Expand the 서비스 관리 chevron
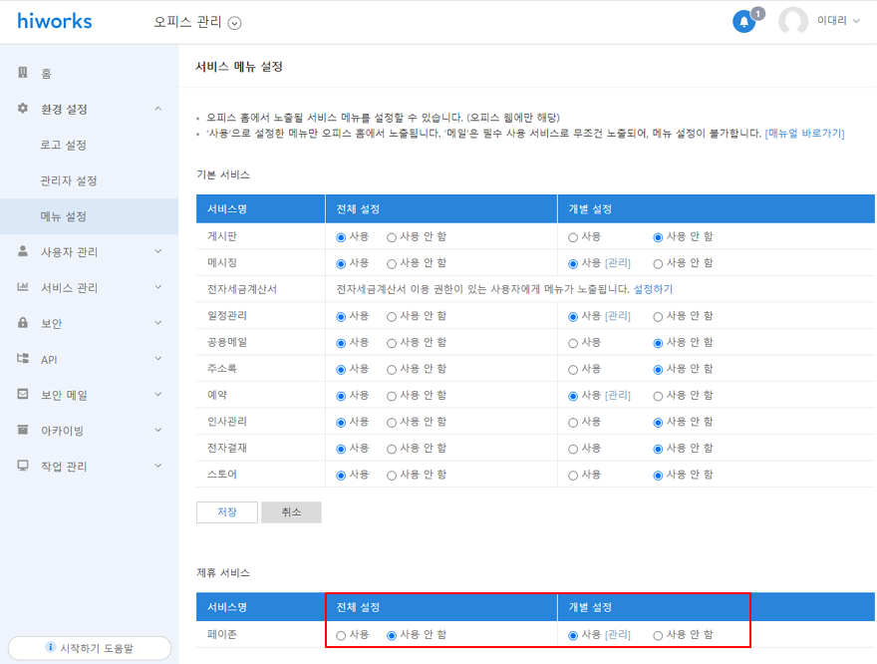This screenshot has width=877, height=664. pyautogui.click(x=158, y=287)
